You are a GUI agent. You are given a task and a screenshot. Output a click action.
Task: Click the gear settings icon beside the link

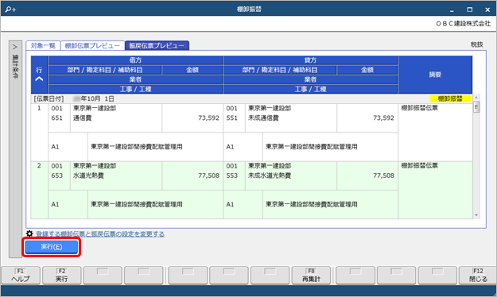[29, 234]
